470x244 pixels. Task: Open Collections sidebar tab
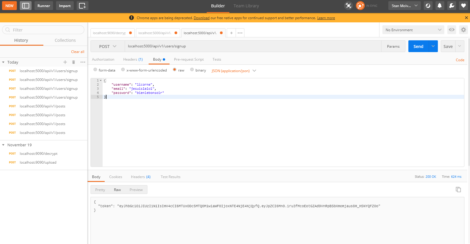pyautogui.click(x=65, y=40)
